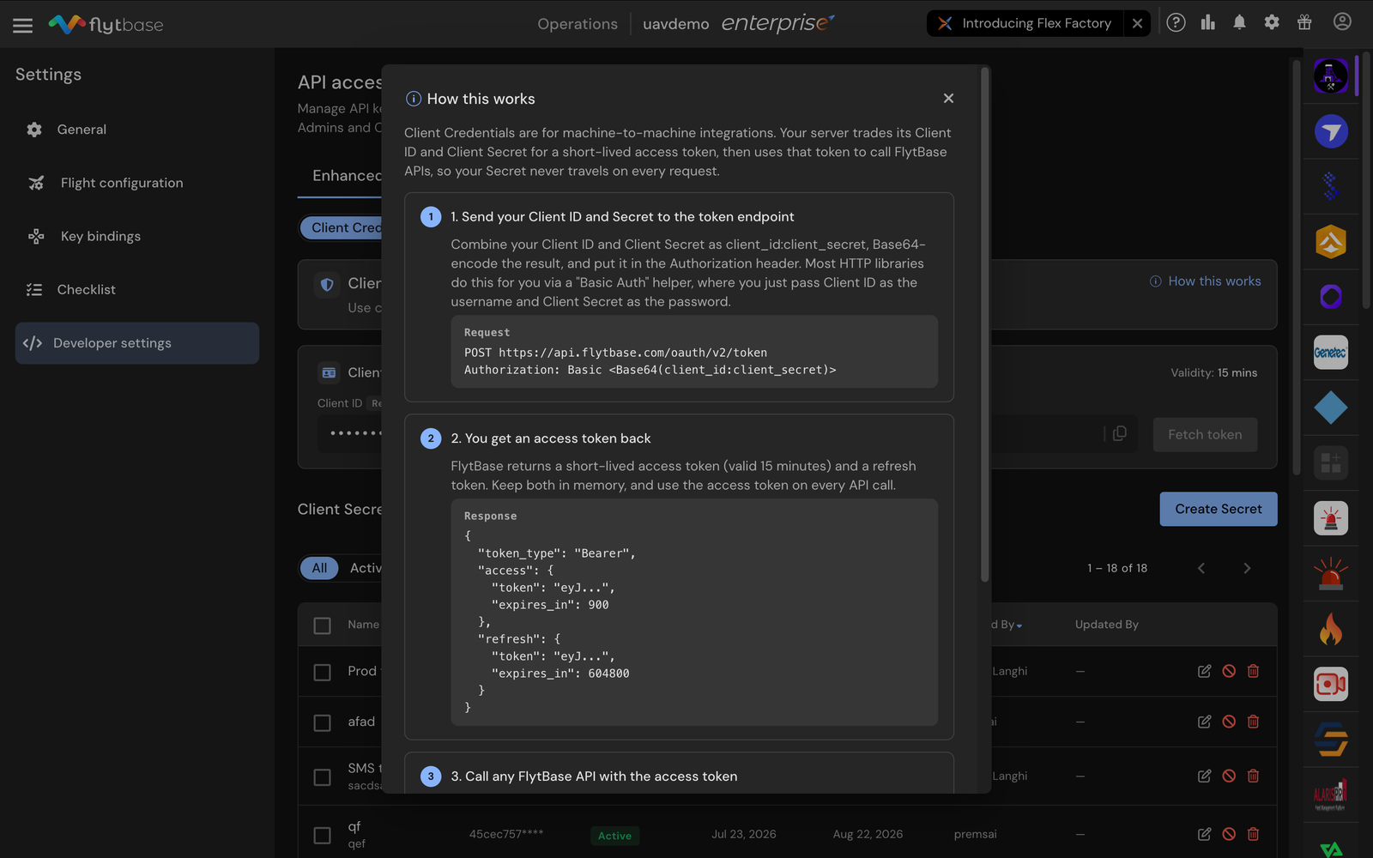1373x858 pixels.
Task: Open the red video camera app icon
Action: [x=1331, y=684]
